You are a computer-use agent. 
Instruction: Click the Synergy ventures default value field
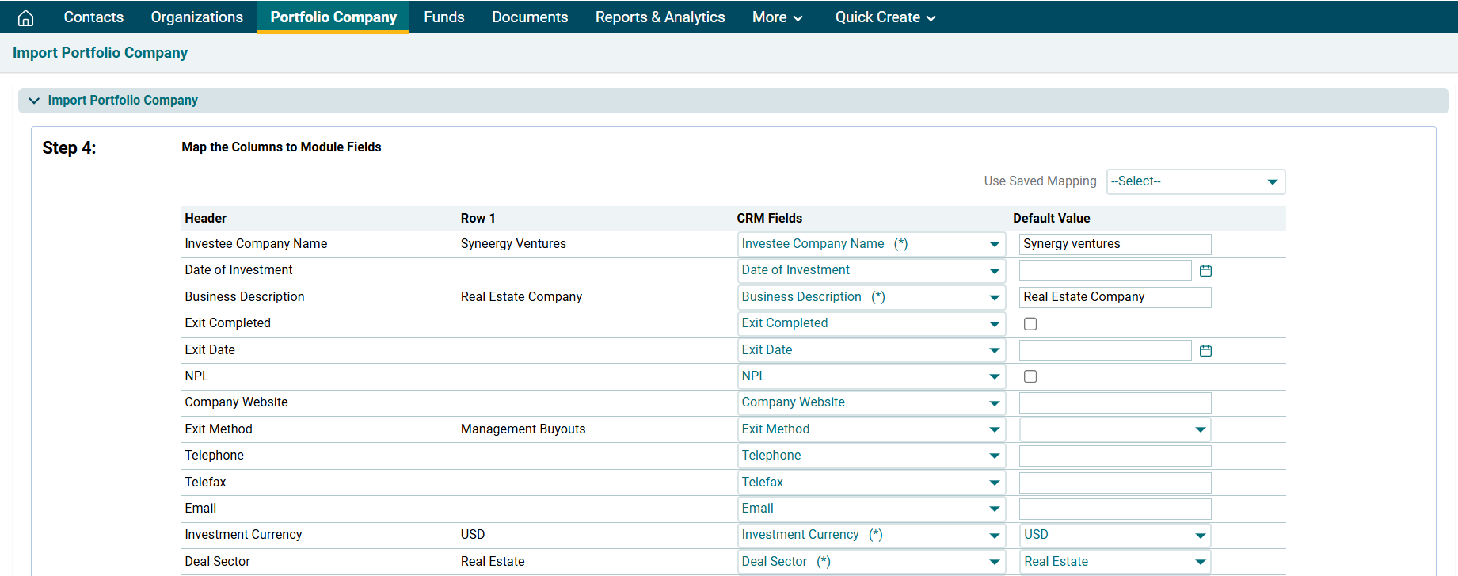coord(1114,244)
